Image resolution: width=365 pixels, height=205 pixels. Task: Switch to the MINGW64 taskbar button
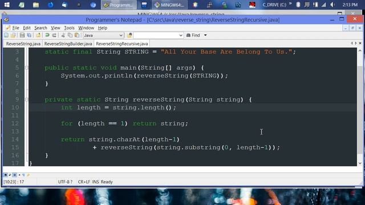coord(170,5)
